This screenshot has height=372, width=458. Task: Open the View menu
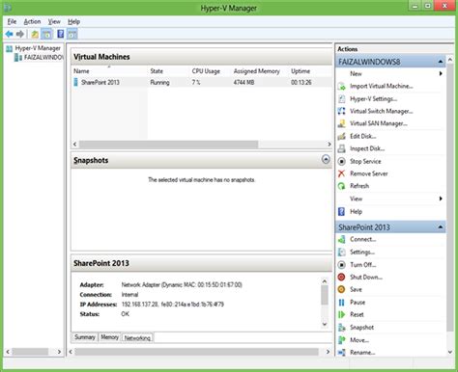pyautogui.click(x=54, y=21)
